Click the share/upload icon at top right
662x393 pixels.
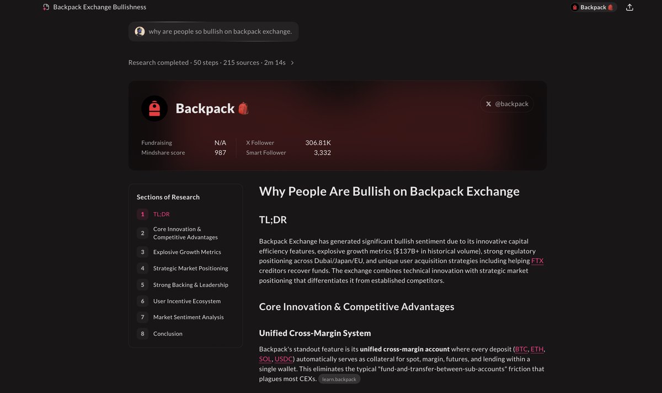630,7
